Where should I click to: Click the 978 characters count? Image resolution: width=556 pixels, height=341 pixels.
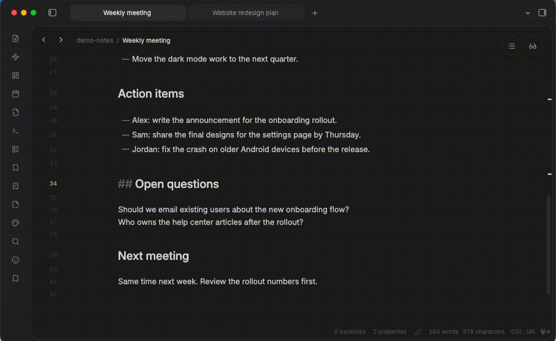click(x=483, y=331)
